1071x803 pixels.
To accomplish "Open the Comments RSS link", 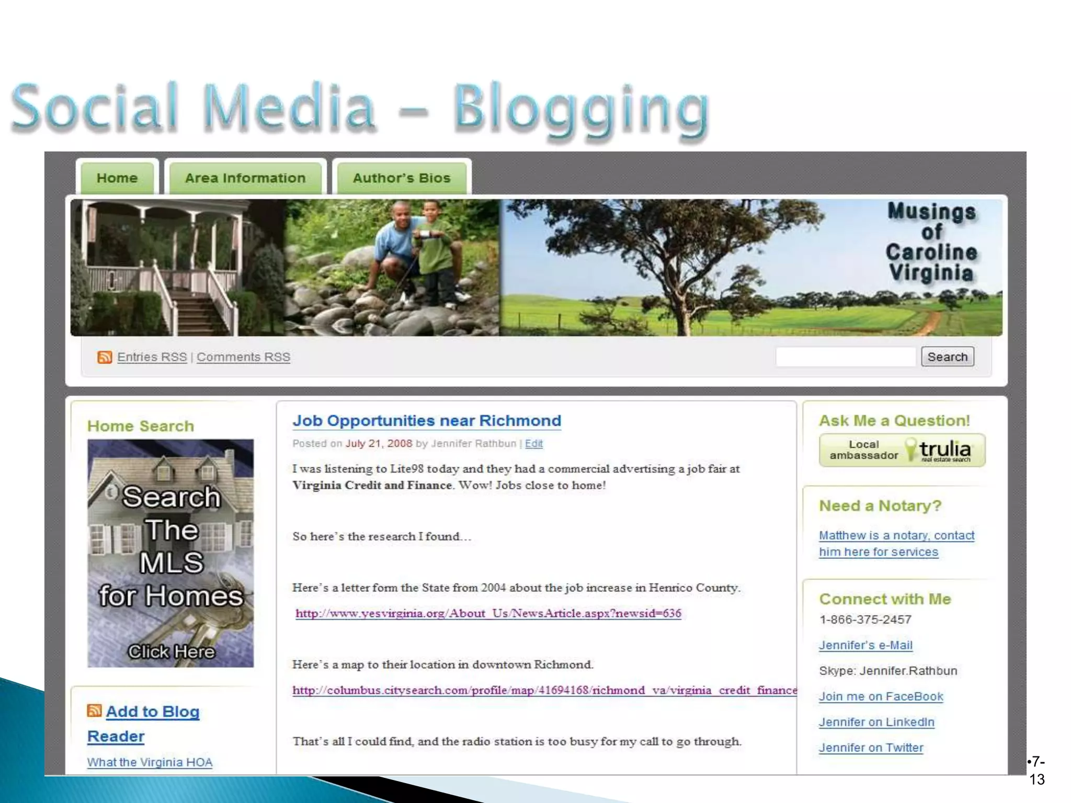I will pyautogui.click(x=243, y=357).
